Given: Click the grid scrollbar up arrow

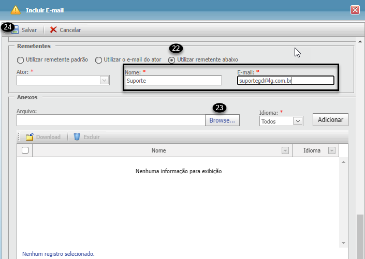Looking at the screenshot, I should click(x=343, y=162).
